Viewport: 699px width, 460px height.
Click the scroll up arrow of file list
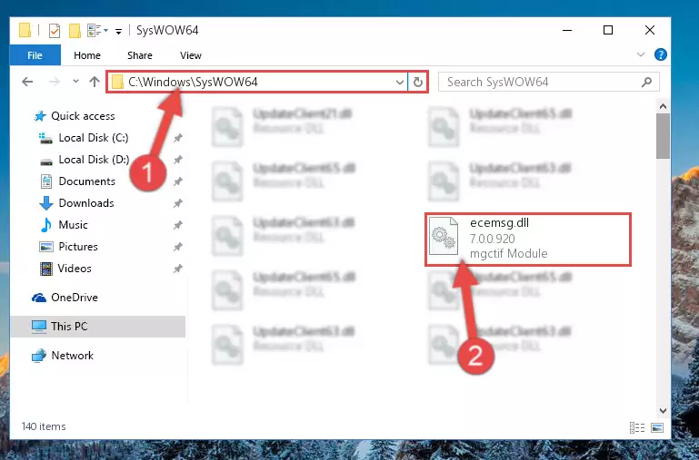pyautogui.click(x=663, y=106)
